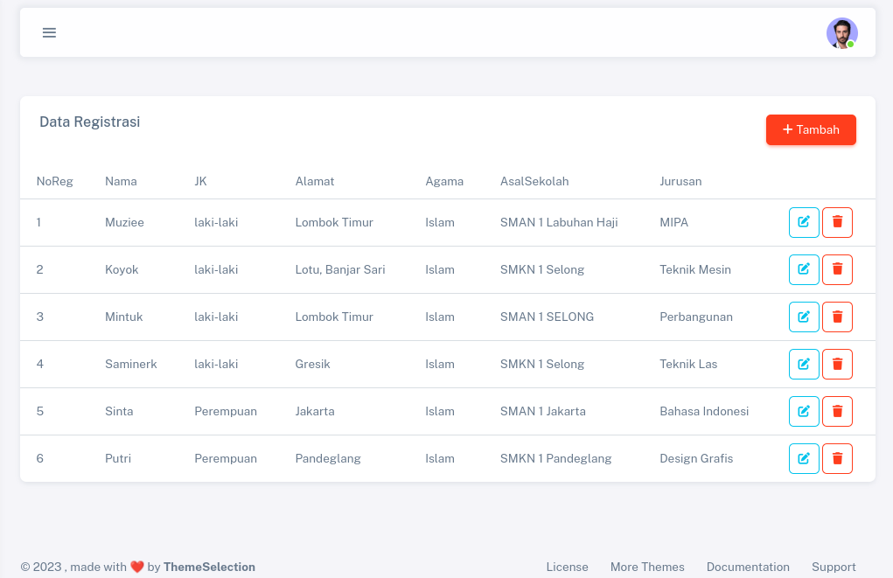
Task: Open the user avatar profile menu
Action: click(841, 33)
